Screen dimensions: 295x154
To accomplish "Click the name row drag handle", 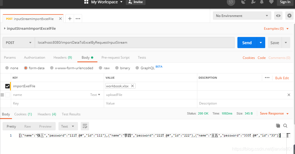I will tap(2, 95).
